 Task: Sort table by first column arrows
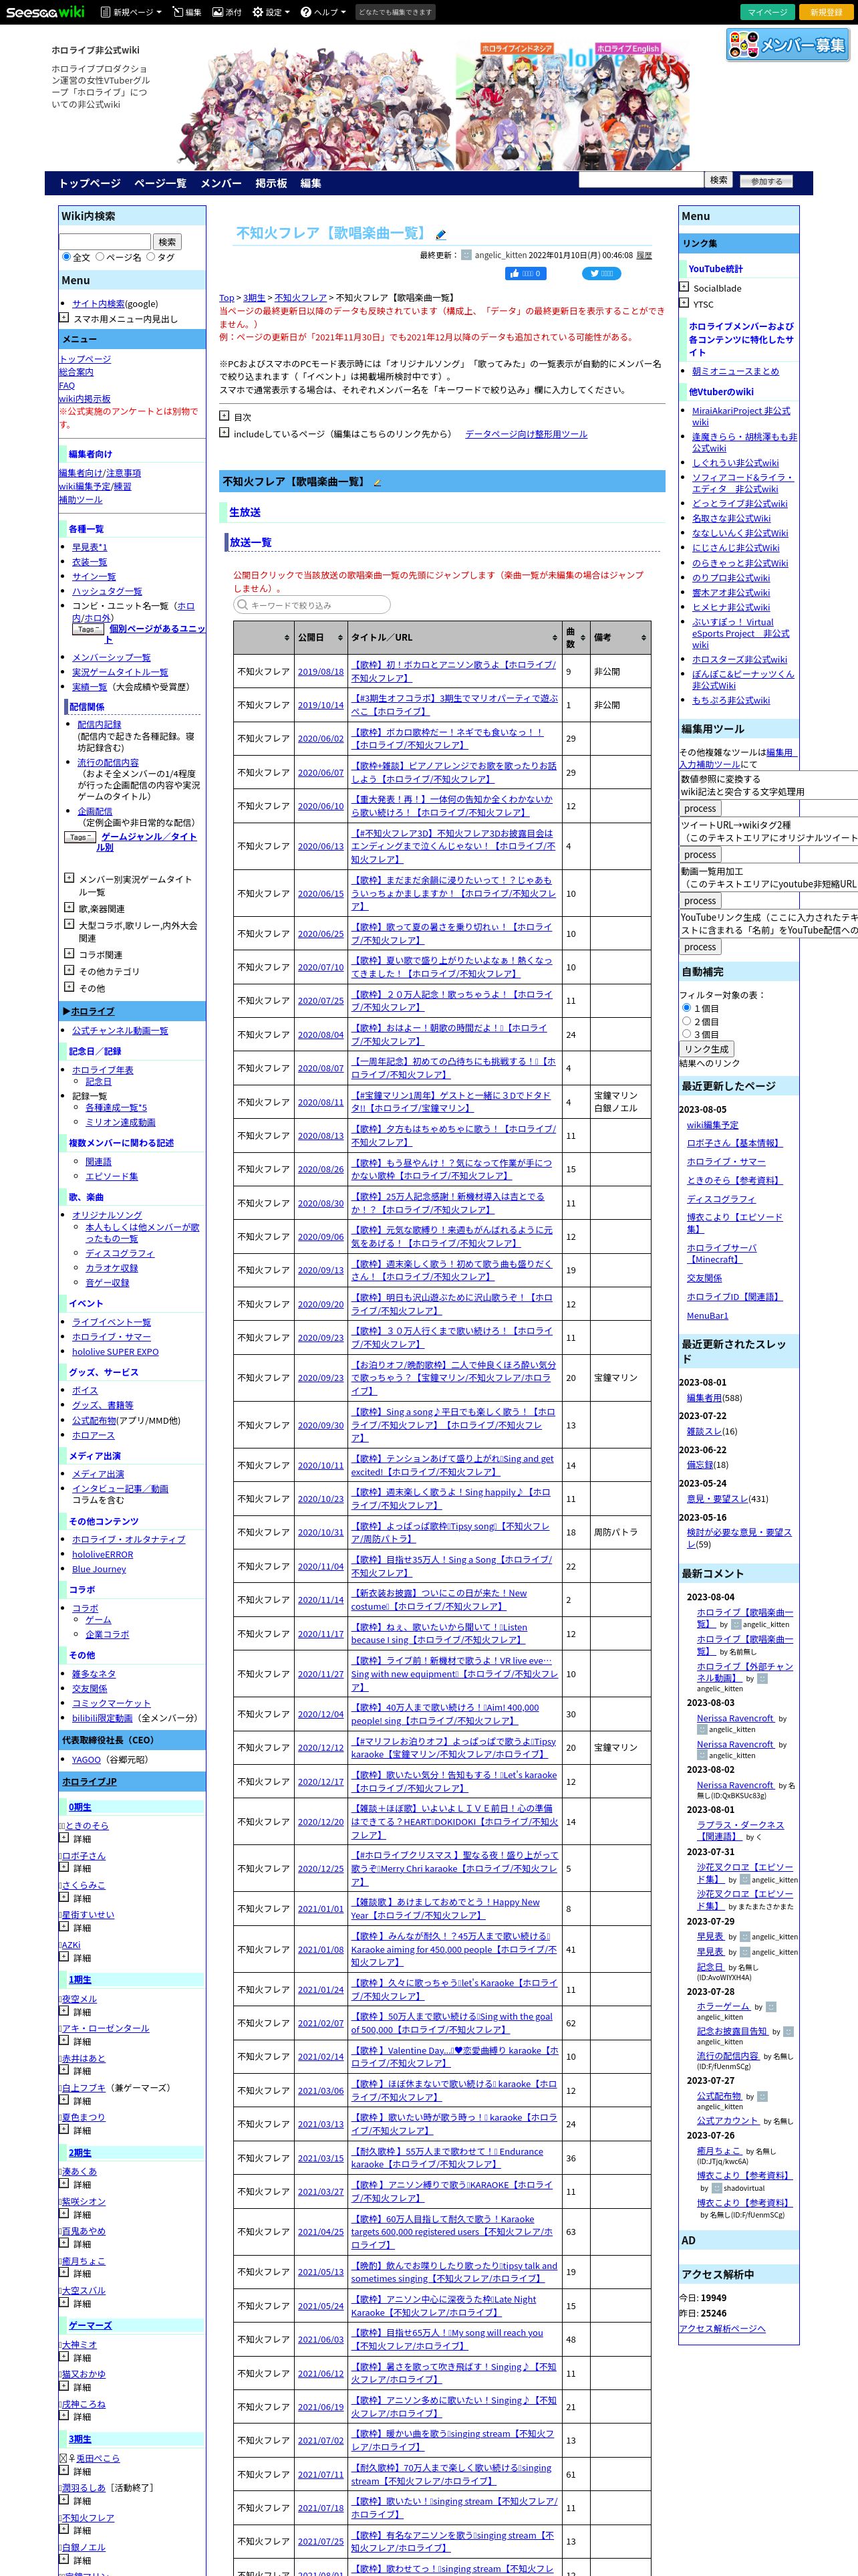pyautogui.click(x=287, y=637)
